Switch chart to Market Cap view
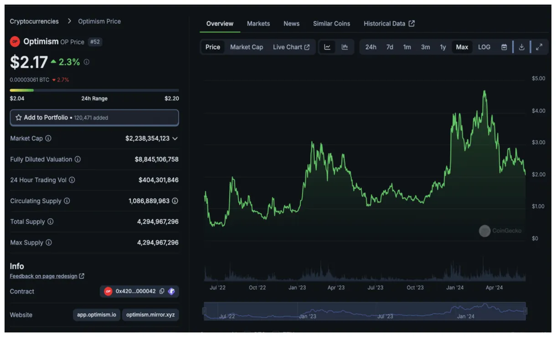Viewport: 556px width, 337px height. (247, 47)
